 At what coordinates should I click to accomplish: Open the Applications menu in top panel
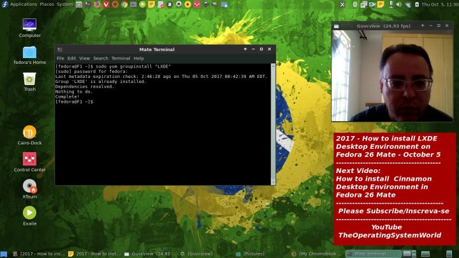(x=24, y=4)
